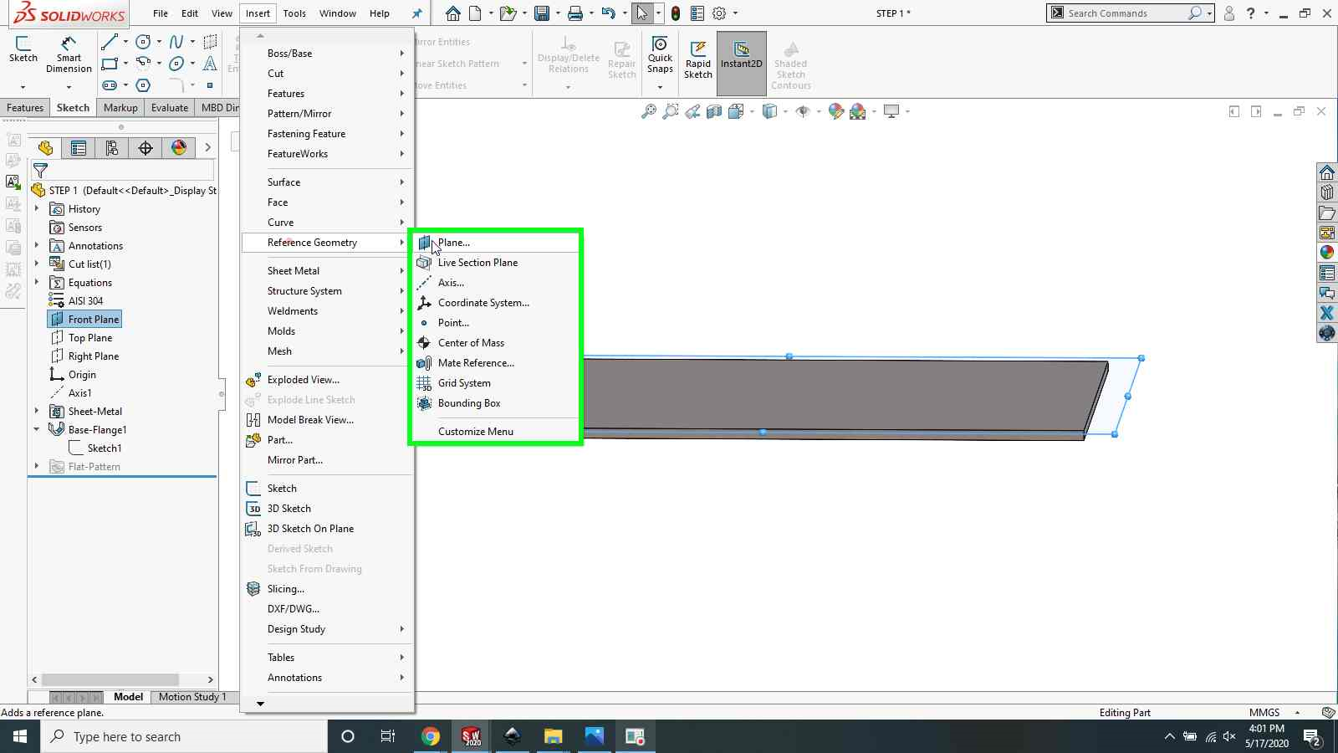Open unit system MMGS dropdown

pos(1297,713)
